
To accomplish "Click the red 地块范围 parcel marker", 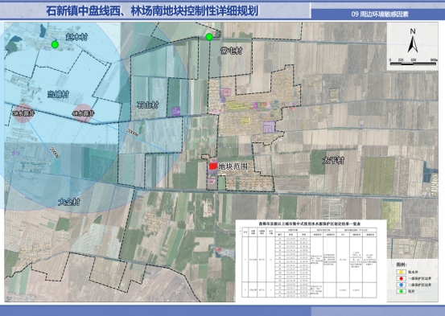I will [x=213, y=166].
